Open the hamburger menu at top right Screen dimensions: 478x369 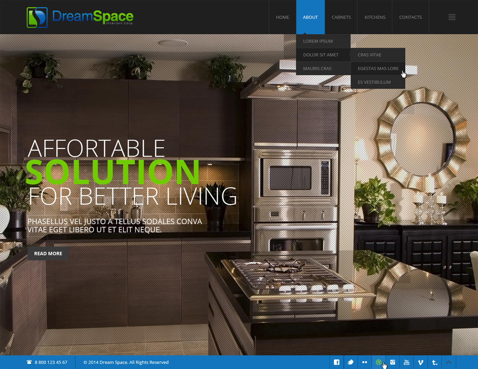(452, 17)
